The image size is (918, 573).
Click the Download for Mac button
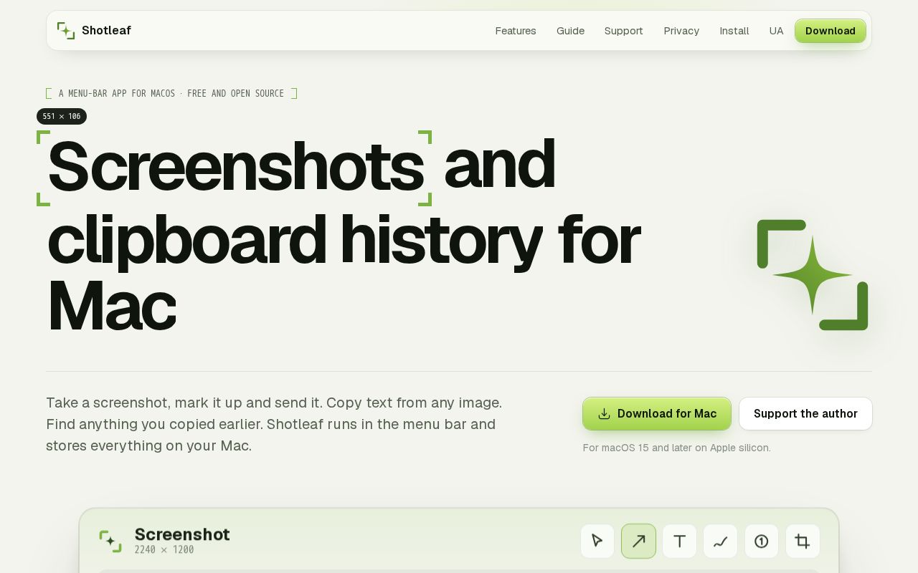pos(657,414)
